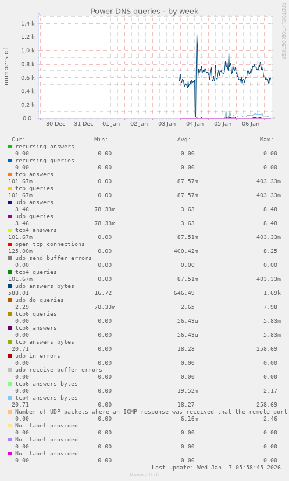Image resolution: width=289 pixels, height=481 pixels.
Task: Click the green recursing answers legend swatch
Action: (10, 147)
